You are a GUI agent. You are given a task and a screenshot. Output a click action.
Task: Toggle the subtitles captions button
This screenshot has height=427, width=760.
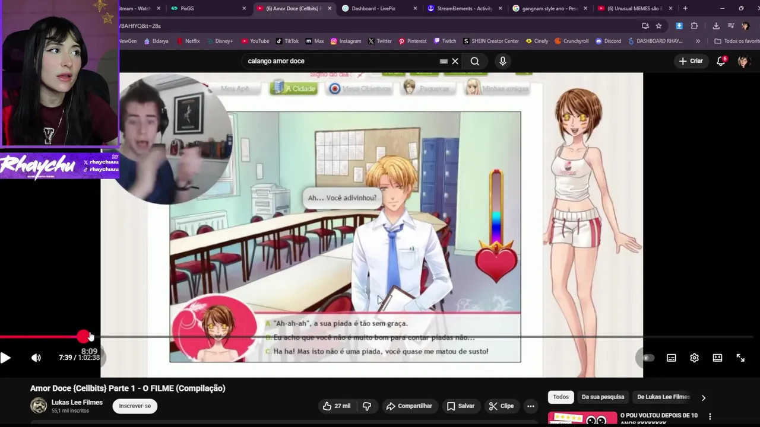pos(672,358)
